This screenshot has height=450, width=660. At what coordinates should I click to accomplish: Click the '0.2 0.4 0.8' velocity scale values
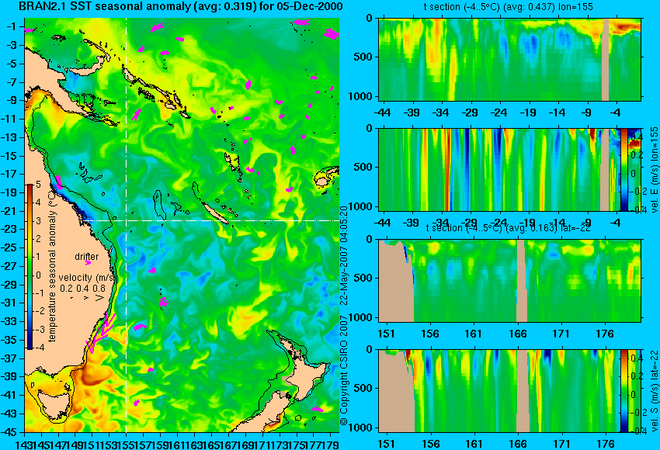click(x=82, y=289)
